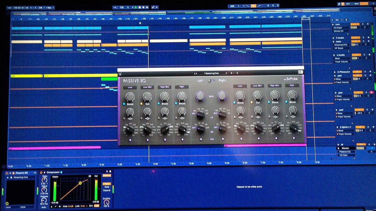Screen dimensions: 376x211
Task: Enable Auto release on the Compressor
Action: point(44,207)
